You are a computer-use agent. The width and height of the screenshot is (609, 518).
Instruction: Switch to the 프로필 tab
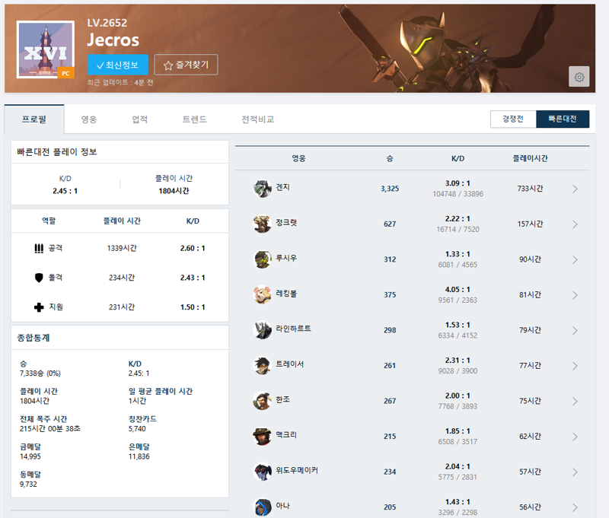34,119
